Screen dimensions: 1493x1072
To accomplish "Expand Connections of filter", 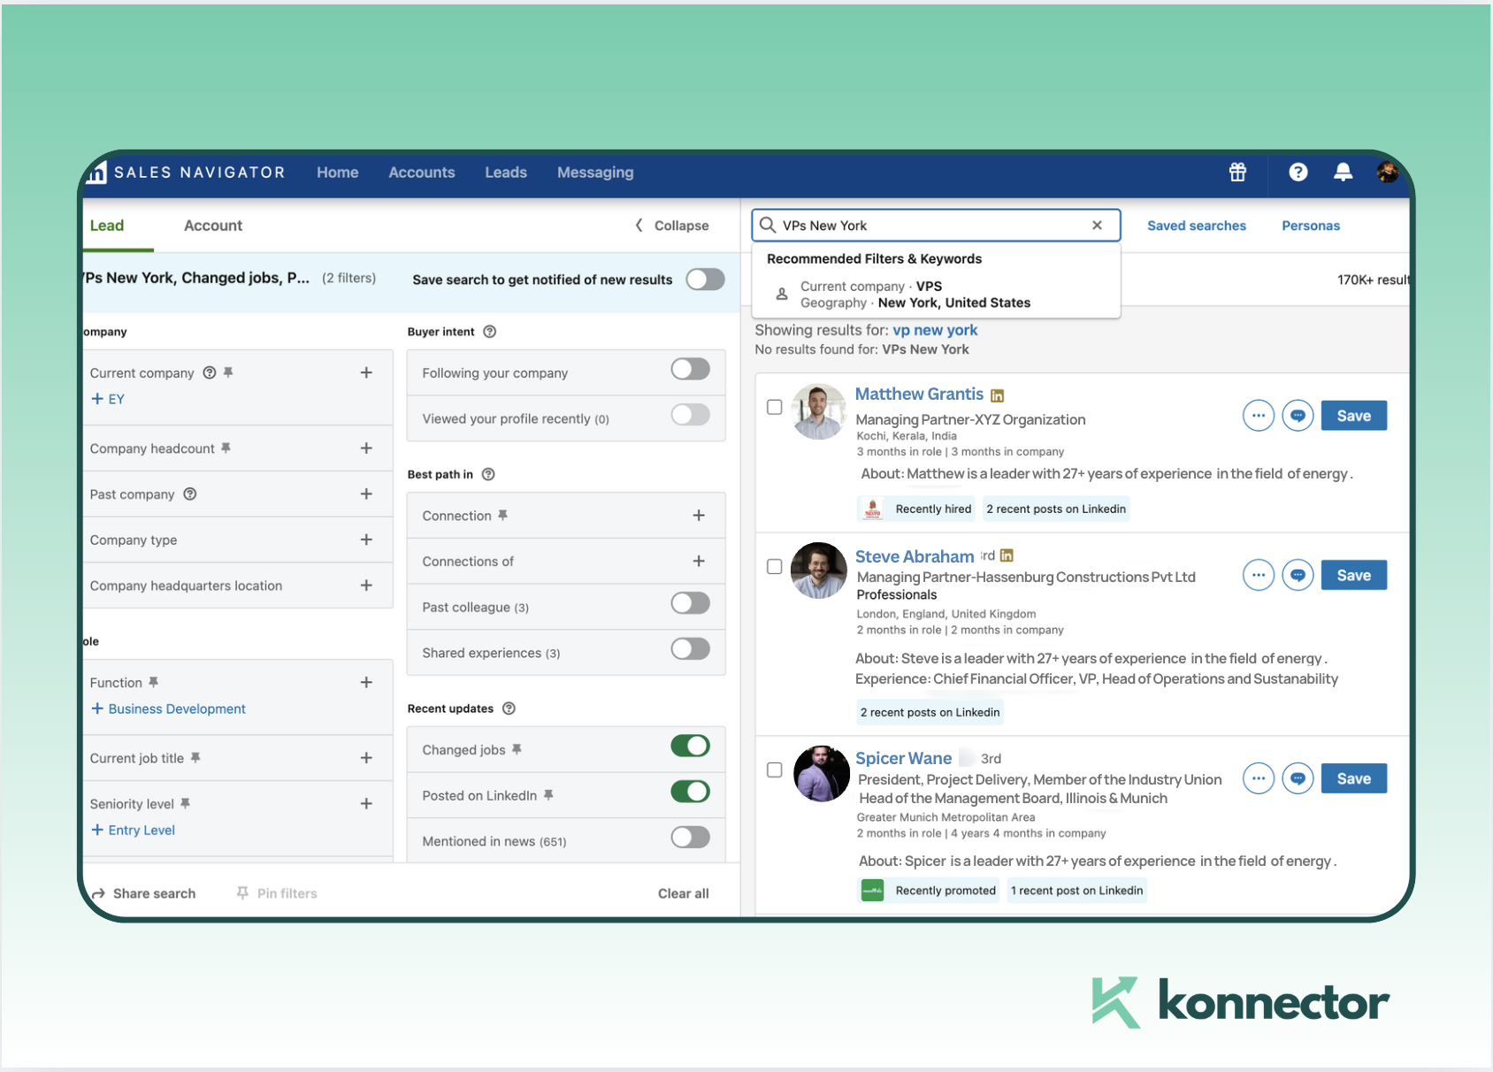I will [699, 562].
